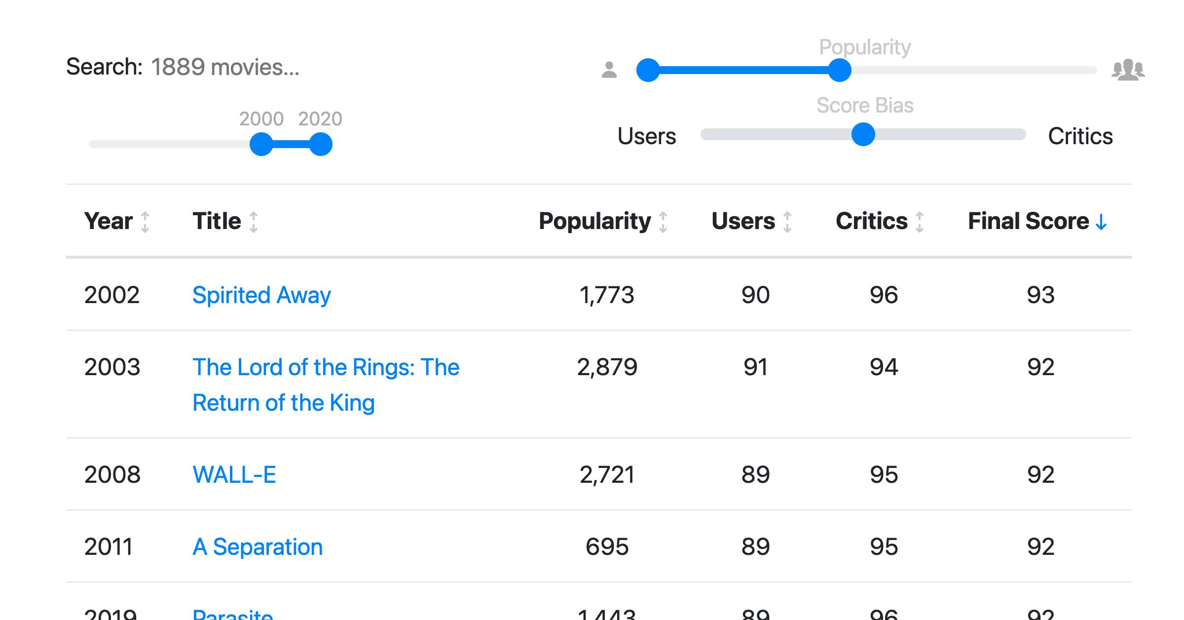Sort table by Title column arrows

(254, 222)
